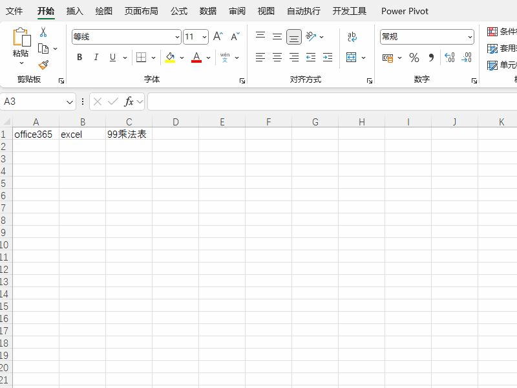Open the Name Box dropdown arrow
Viewport: 517px width, 388px height.
[69, 102]
